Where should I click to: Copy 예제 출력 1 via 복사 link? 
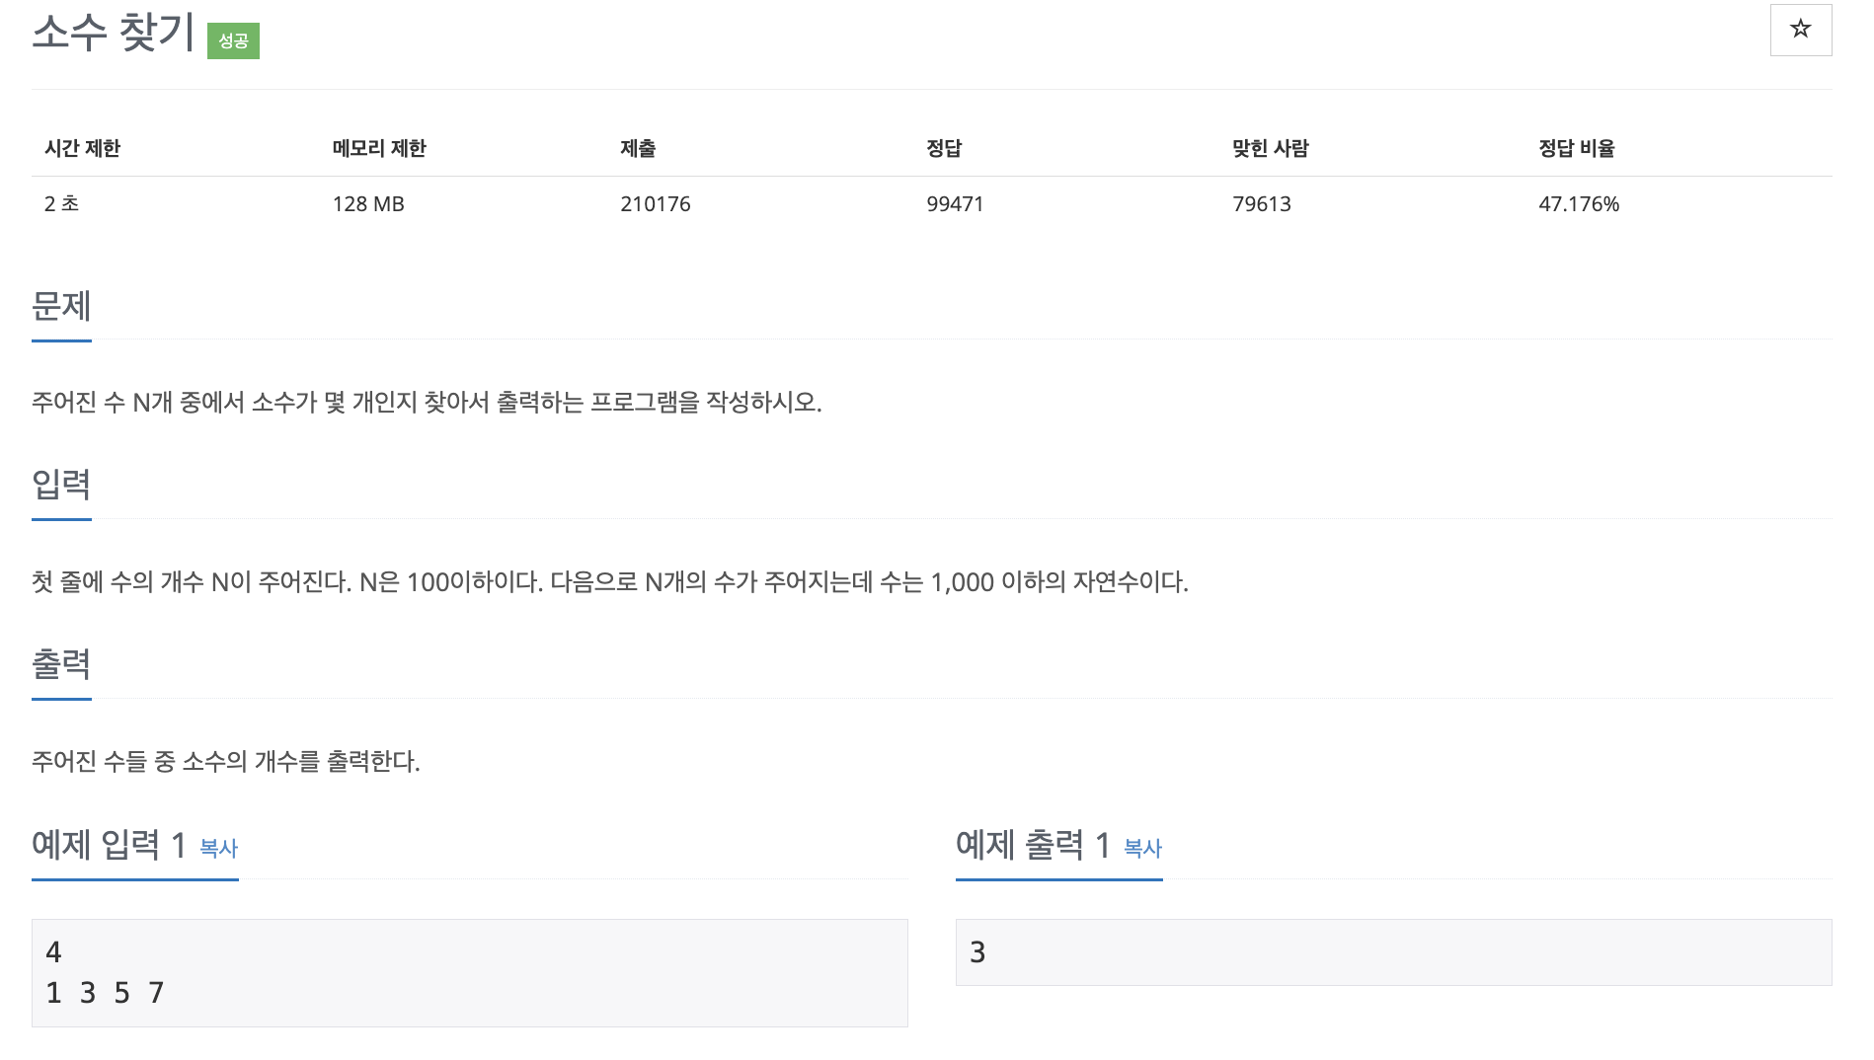(x=1142, y=848)
